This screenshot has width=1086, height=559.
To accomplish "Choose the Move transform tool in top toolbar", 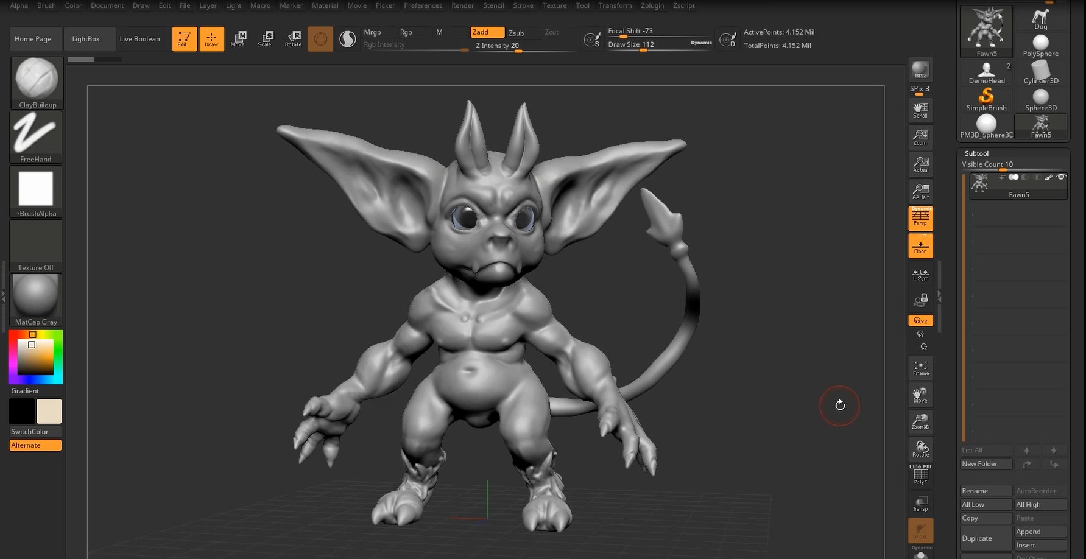I will 238,39.
